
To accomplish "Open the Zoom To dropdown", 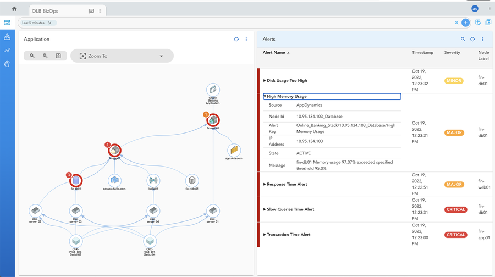I will click(122, 56).
